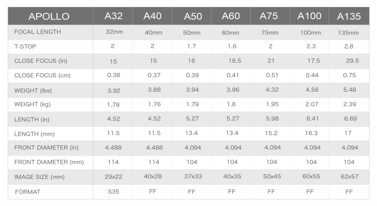Click the 29.5 close focus value
The height and width of the screenshot is (206, 377).
(352, 61)
